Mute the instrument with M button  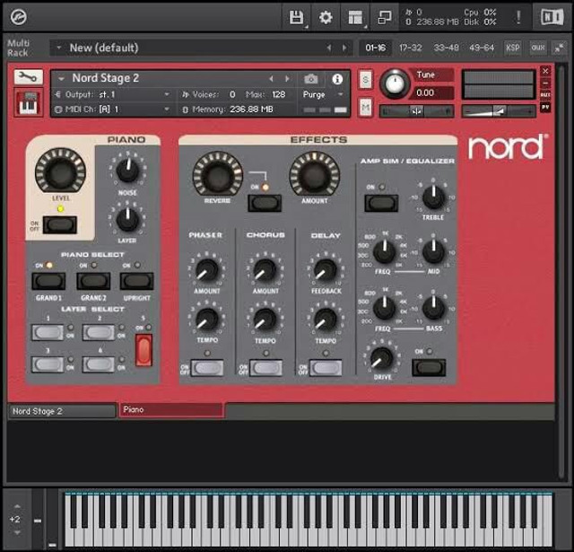[365, 108]
